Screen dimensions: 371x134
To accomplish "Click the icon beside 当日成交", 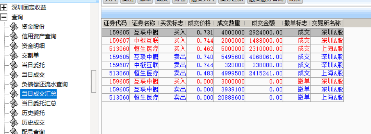I will coord(14,75).
